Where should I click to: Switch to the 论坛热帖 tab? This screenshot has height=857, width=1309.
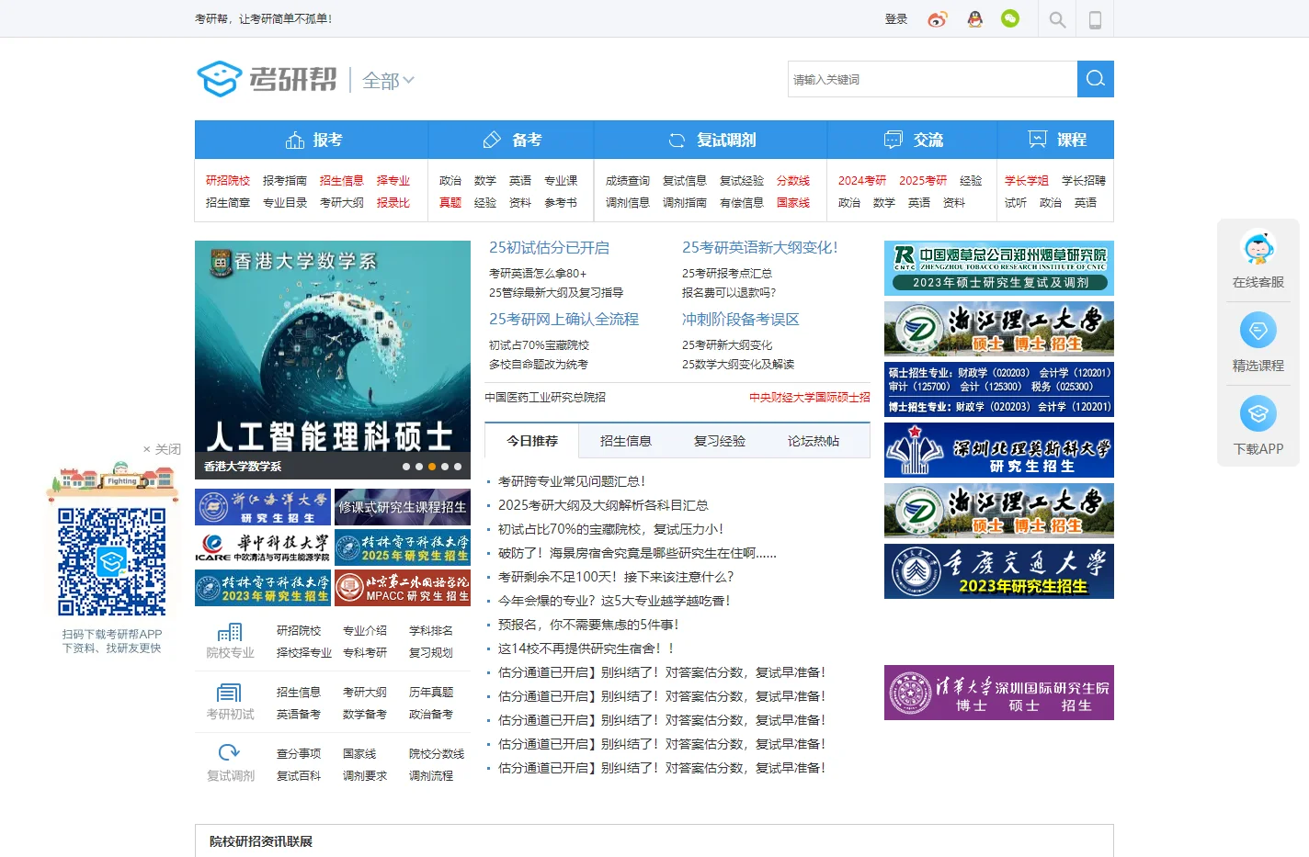[x=814, y=441]
